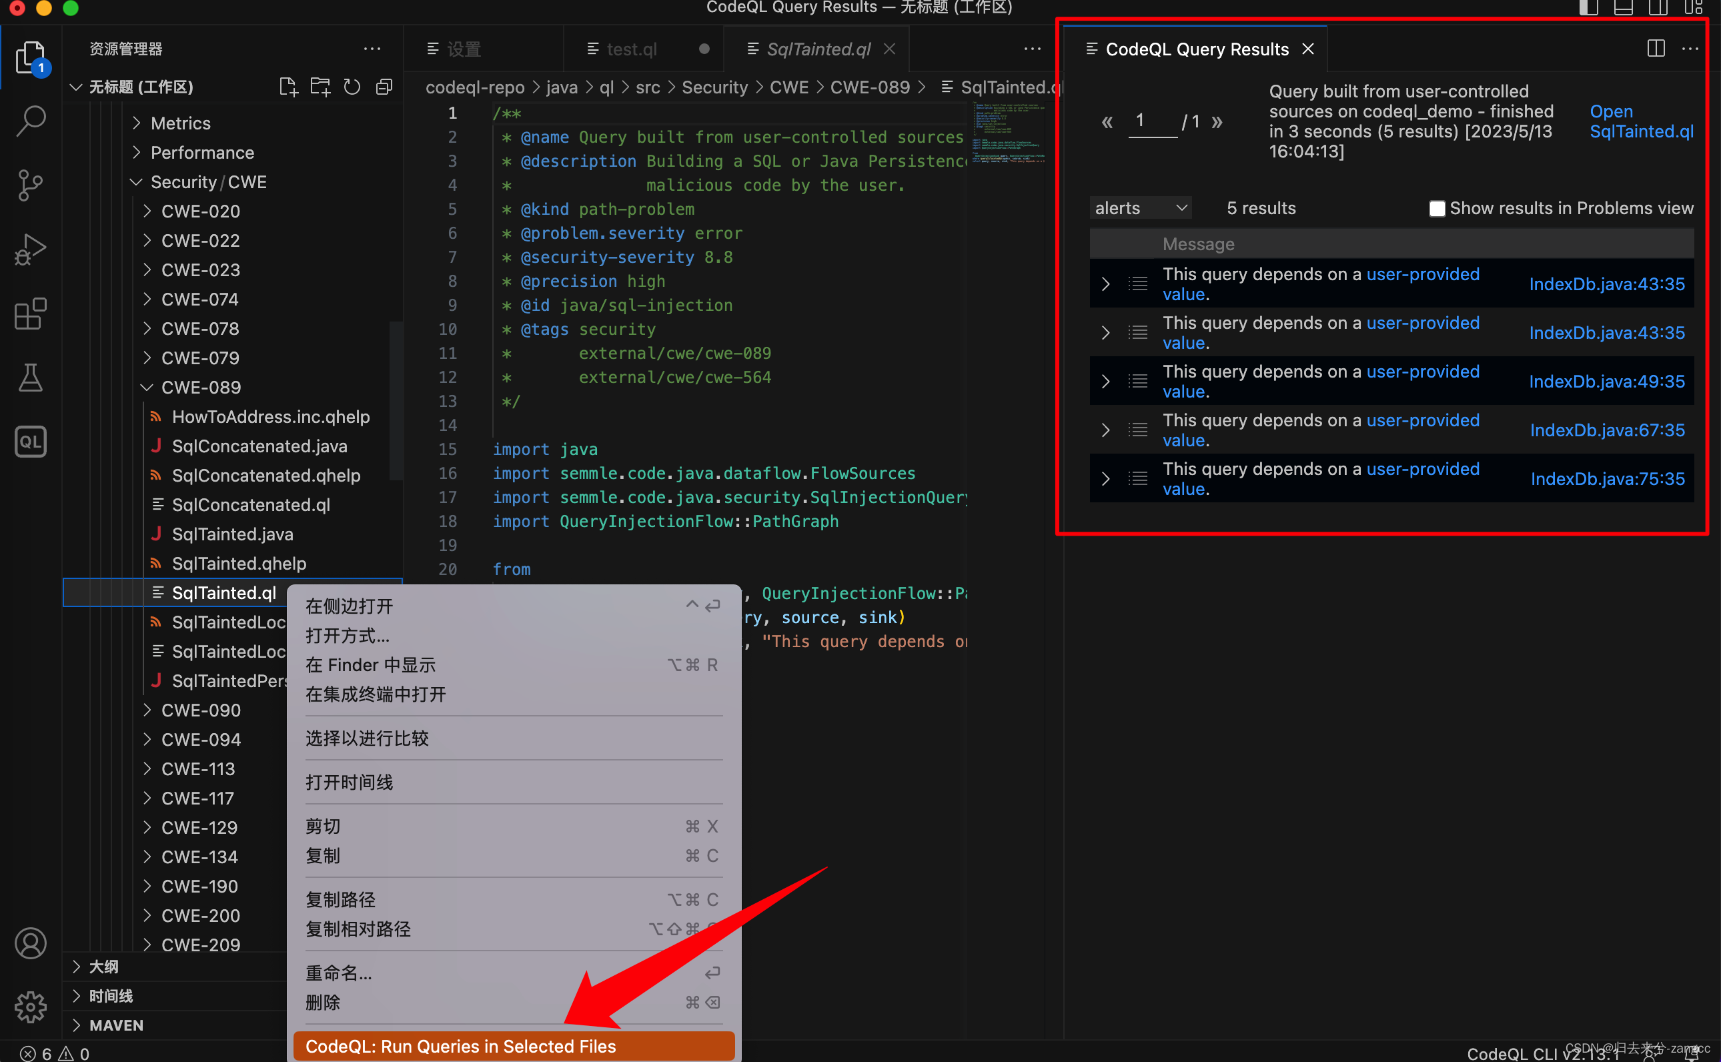Expand the IndexDb.java:67:35 result row

pos(1105,430)
